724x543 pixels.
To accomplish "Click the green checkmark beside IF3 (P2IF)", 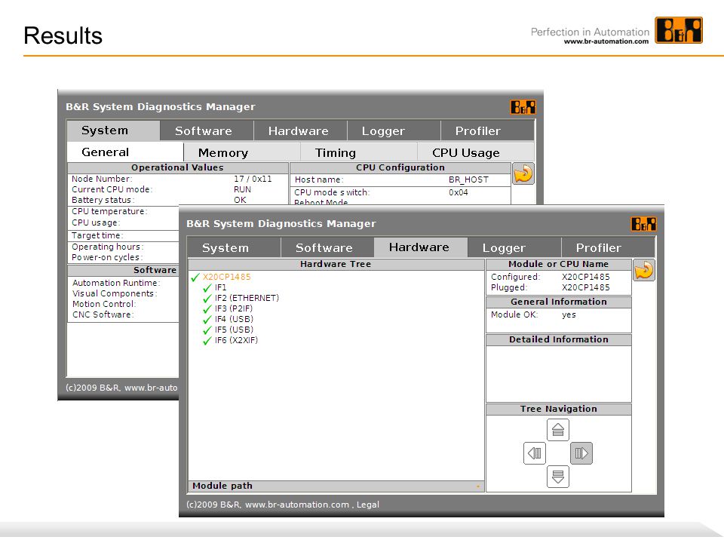I will click(x=207, y=309).
